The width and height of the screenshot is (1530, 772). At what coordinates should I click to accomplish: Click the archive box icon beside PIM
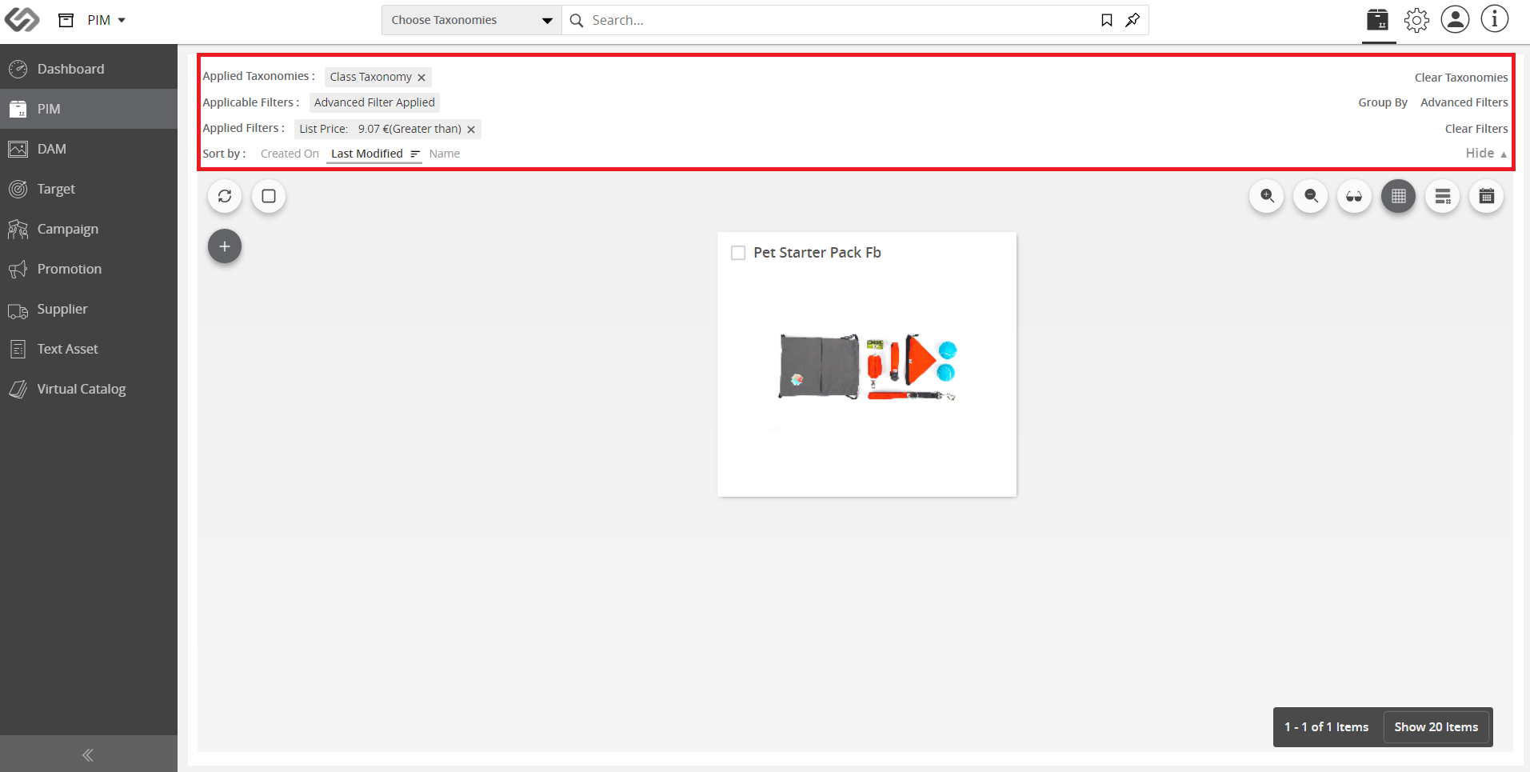[66, 20]
